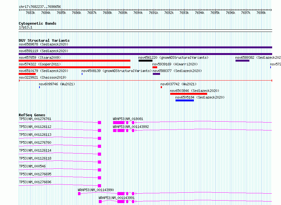Click the DGV Structural Variants track title
Image resolution: width=281 pixels, height=205 pixels.
tap(44, 40)
